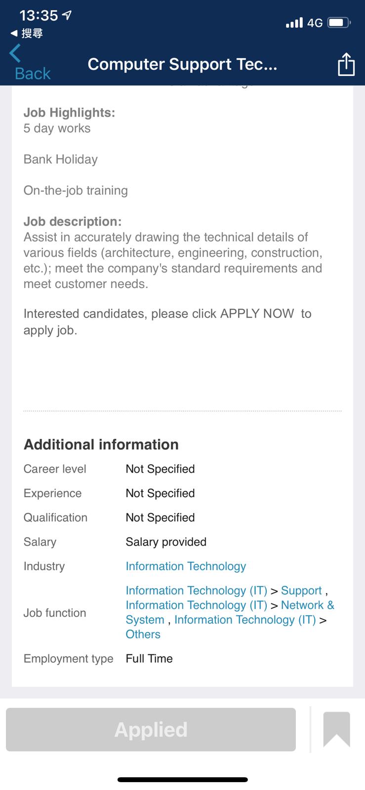
Task: Open the Support job function link
Action: [301, 591]
